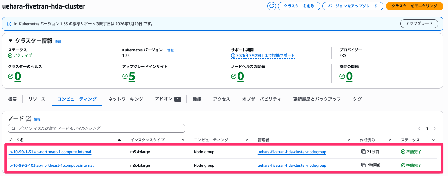This screenshot has height=176, width=448.
Task: Click the refresh cluster icon
Action: 271,6
